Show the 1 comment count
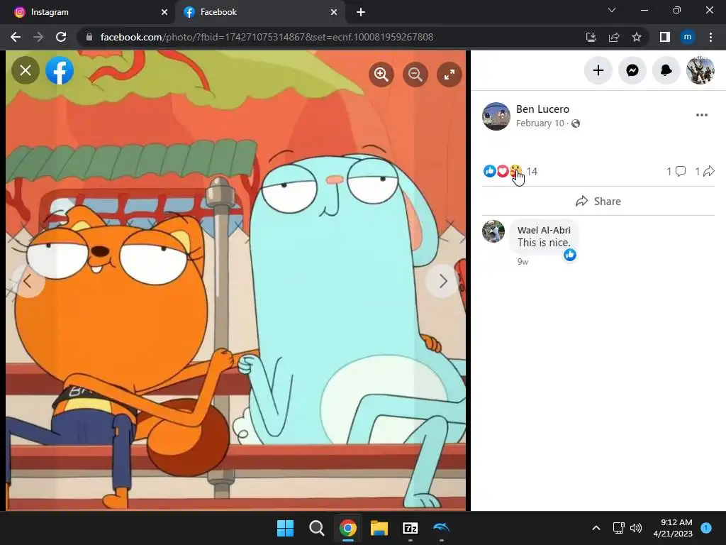Image resolution: width=726 pixels, height=545 pixels. click(676, 172)
